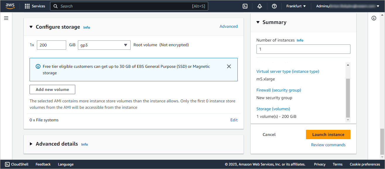The image size is (385, 169).
Task: Open Feedback in the footer
Action: [x=43, y=164]
